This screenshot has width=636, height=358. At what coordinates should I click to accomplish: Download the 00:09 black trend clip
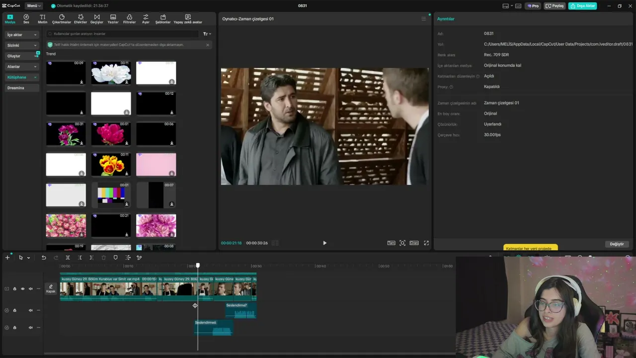tap(81, 82)
